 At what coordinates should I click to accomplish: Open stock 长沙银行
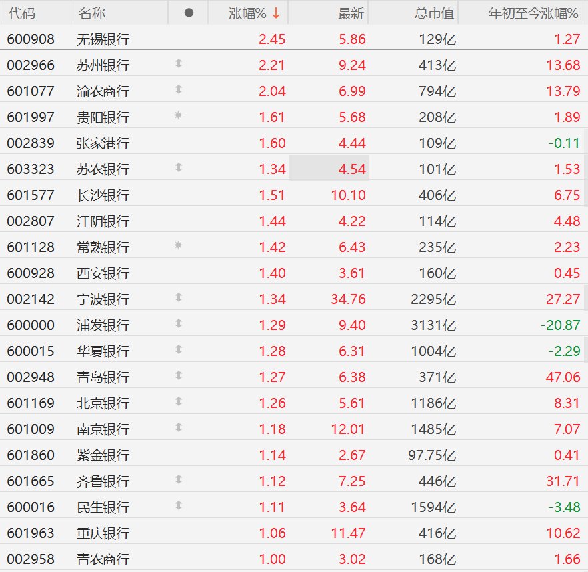click(103, 195)
